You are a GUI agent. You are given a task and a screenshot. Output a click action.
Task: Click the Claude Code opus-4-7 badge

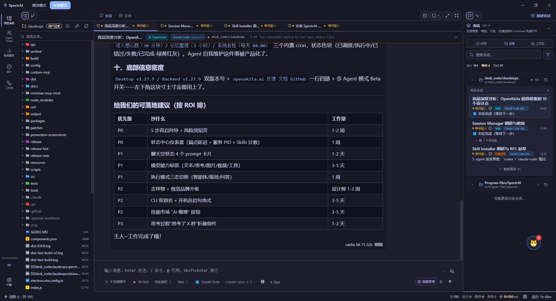pos(188,37)
